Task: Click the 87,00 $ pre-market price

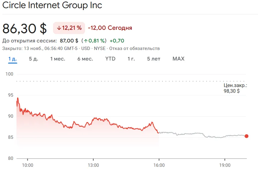Action: coord(69,41)
